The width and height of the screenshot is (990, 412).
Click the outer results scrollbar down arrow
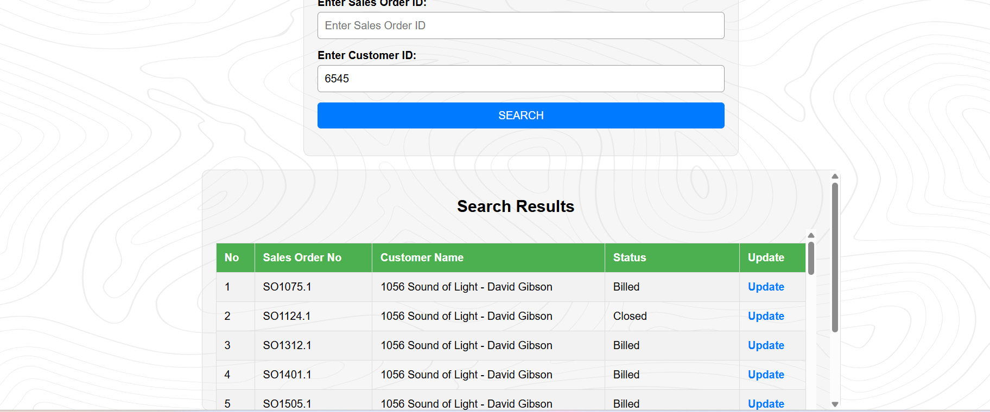click(835, 404)
